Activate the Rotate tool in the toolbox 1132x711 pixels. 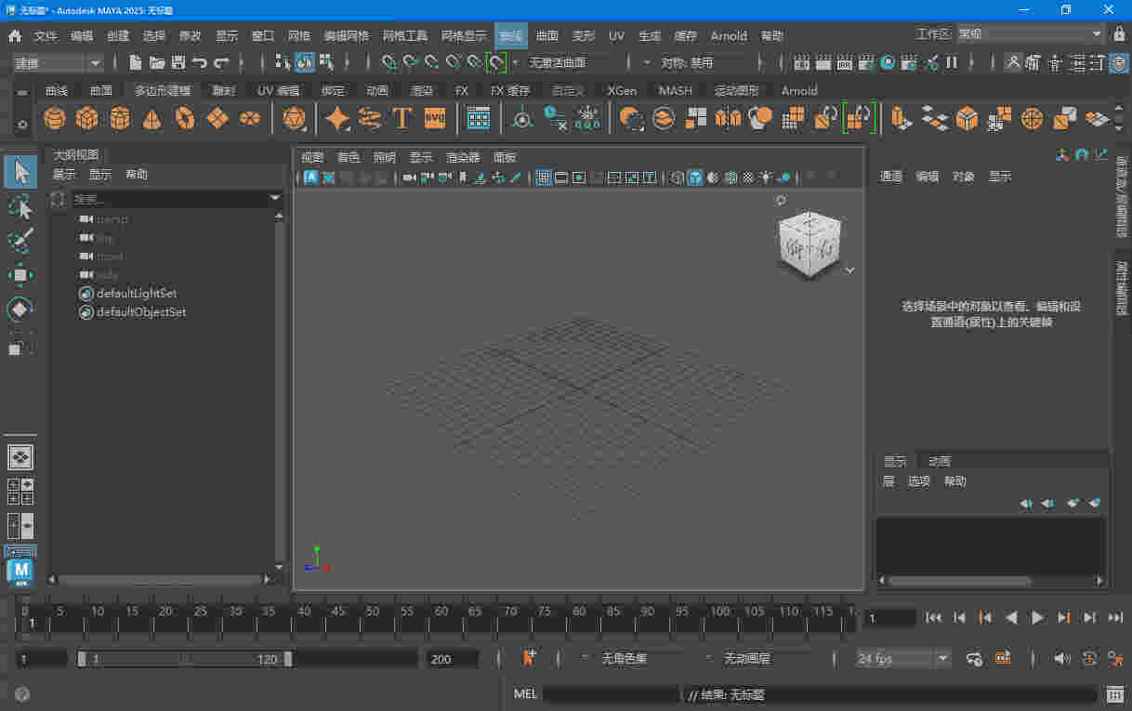[20, 309]
